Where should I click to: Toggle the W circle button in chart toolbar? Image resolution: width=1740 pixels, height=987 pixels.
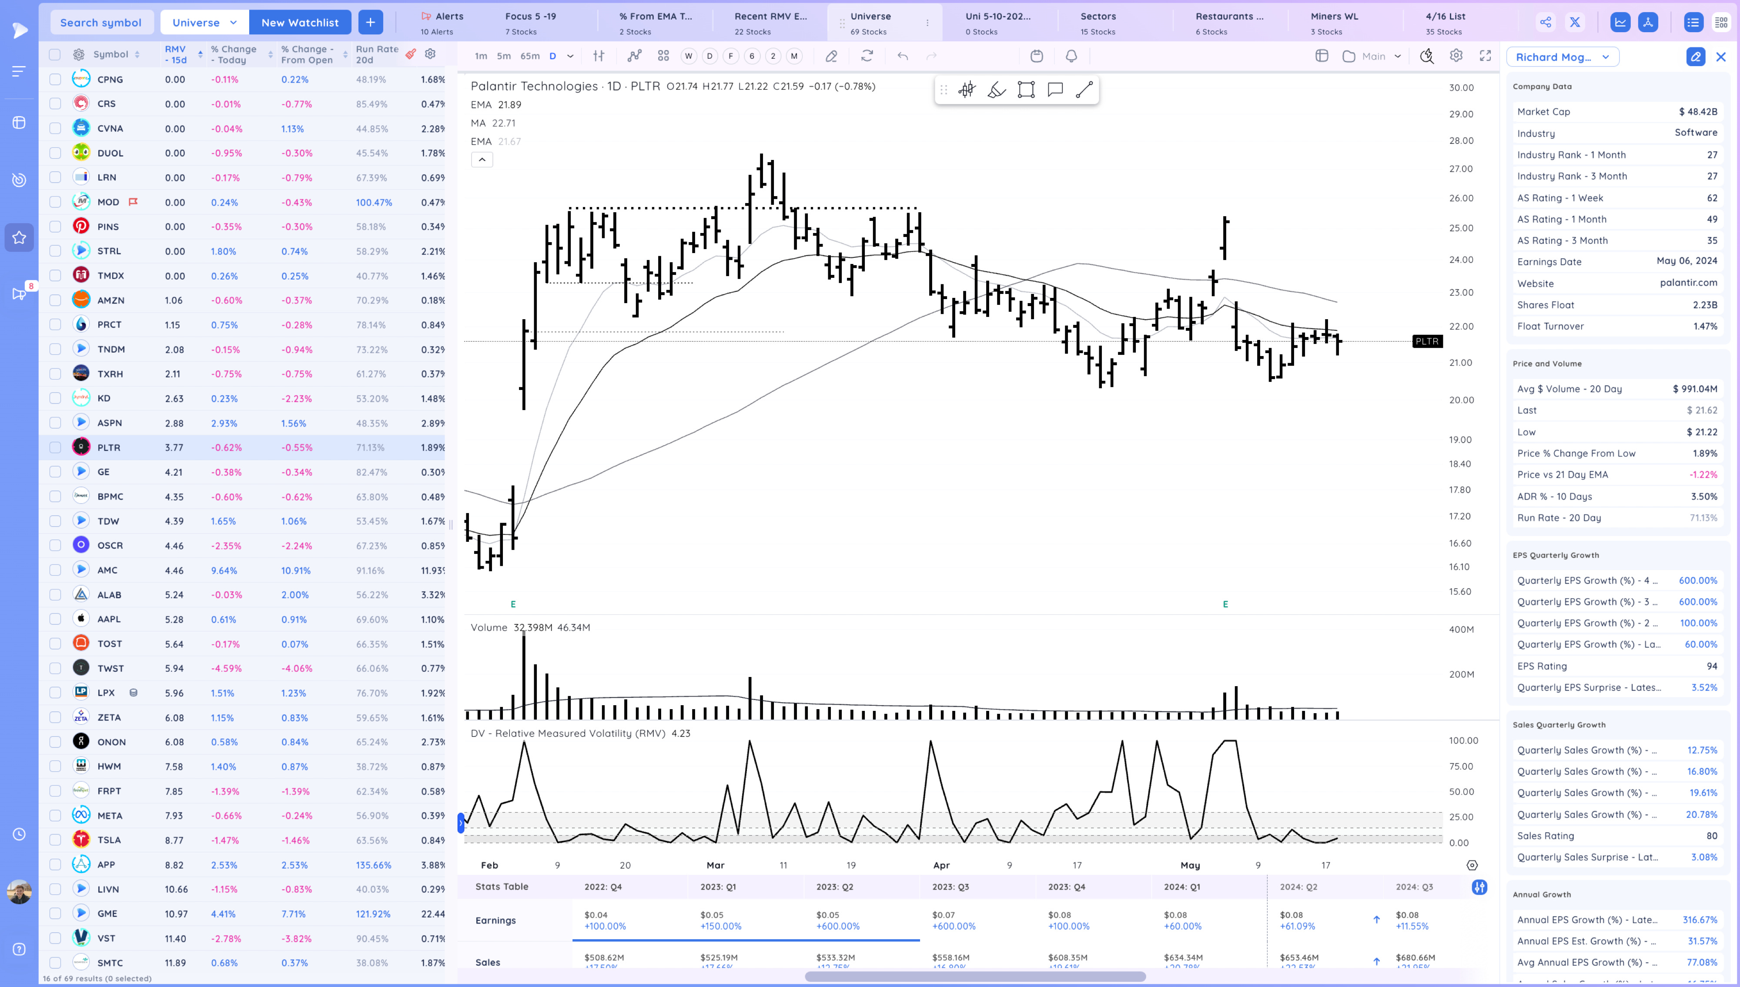tap(688, 56)
